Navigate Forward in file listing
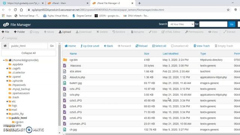The width and height of the screenshot is (240, 135). (x=124, y=46)
